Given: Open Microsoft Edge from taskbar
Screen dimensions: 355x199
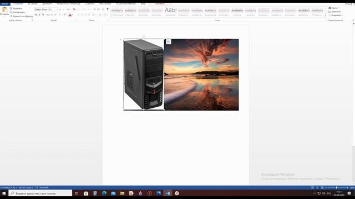Looking at the screenshot, I should tap(104, 193).
